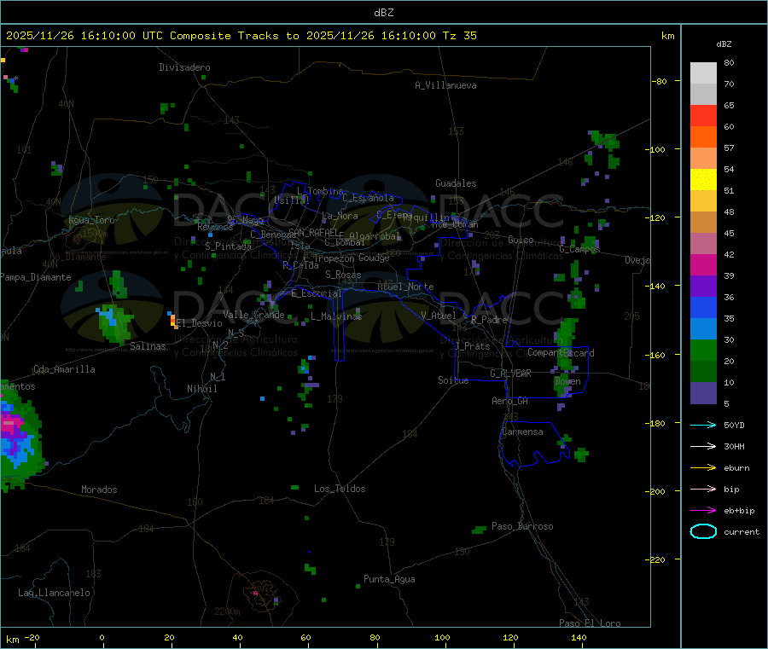The image size is (768, 649).
Task: Click the Valle_Grande map label
Action: pyautogui.click(x=253, y=315)
